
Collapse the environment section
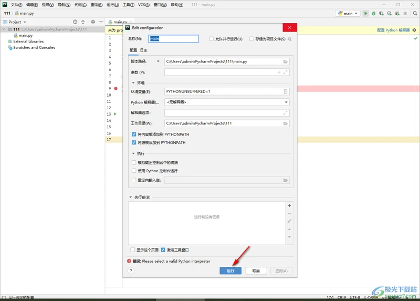(x=133, y=83)
